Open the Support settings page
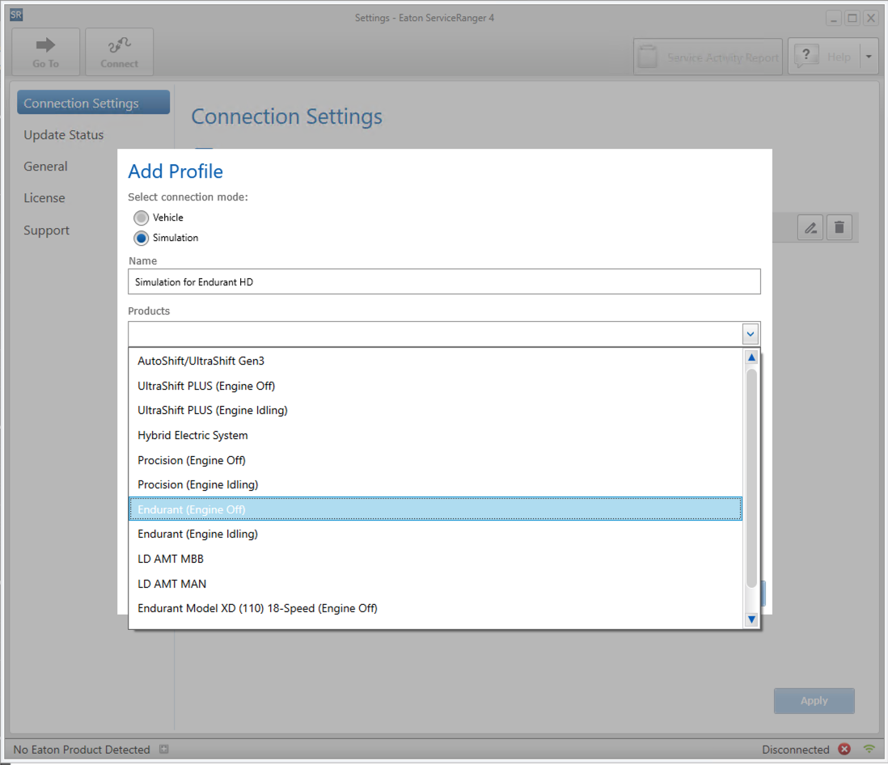Screen dimensions: 888x765 pyautogui.click(x=46, y=230)
